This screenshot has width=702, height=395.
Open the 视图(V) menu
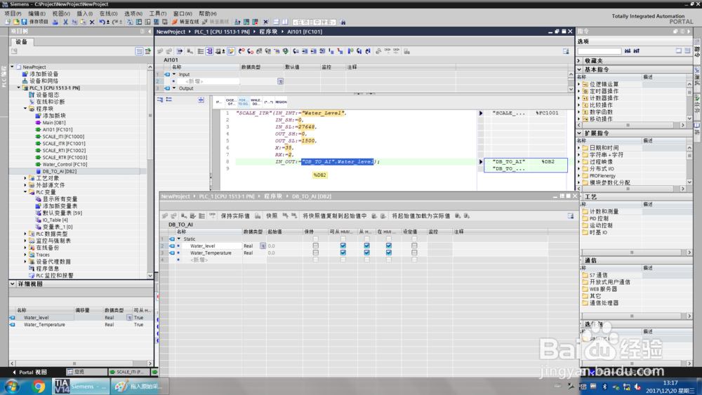(61, 13)
